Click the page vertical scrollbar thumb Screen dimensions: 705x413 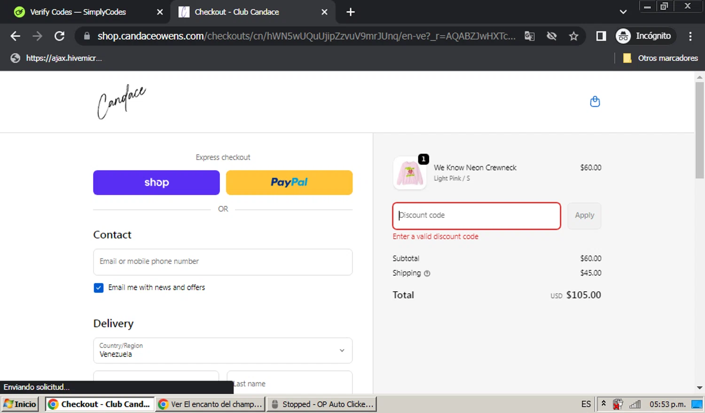699,130
